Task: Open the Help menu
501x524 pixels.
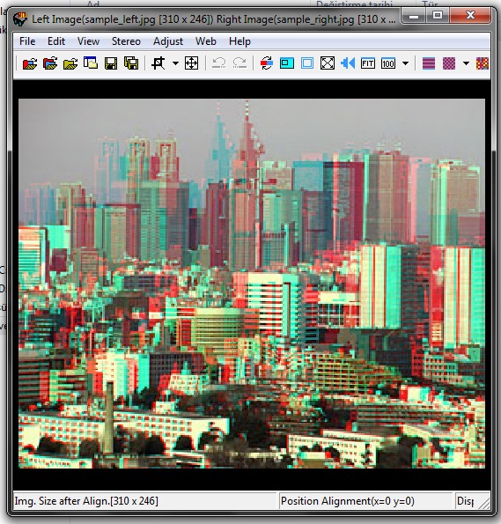Action: (x=239, y=41)
